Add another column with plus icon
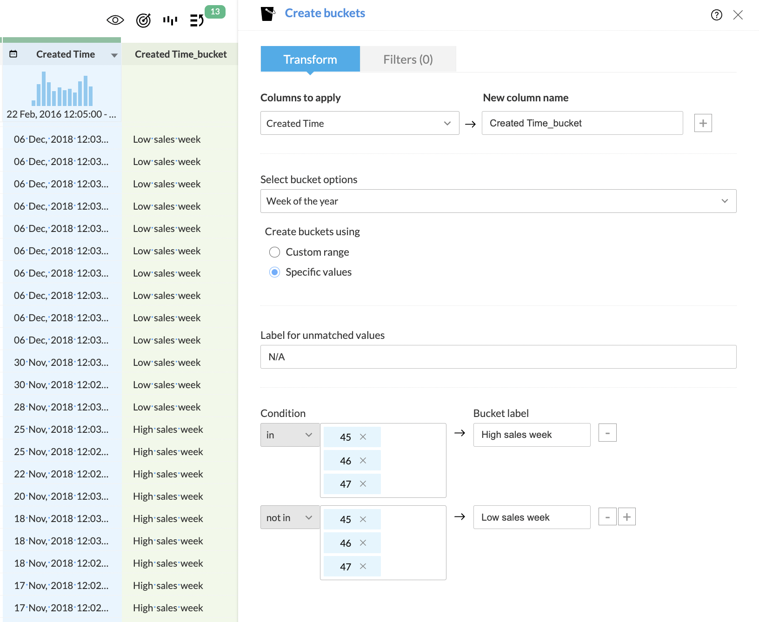 tap(703, 123)
